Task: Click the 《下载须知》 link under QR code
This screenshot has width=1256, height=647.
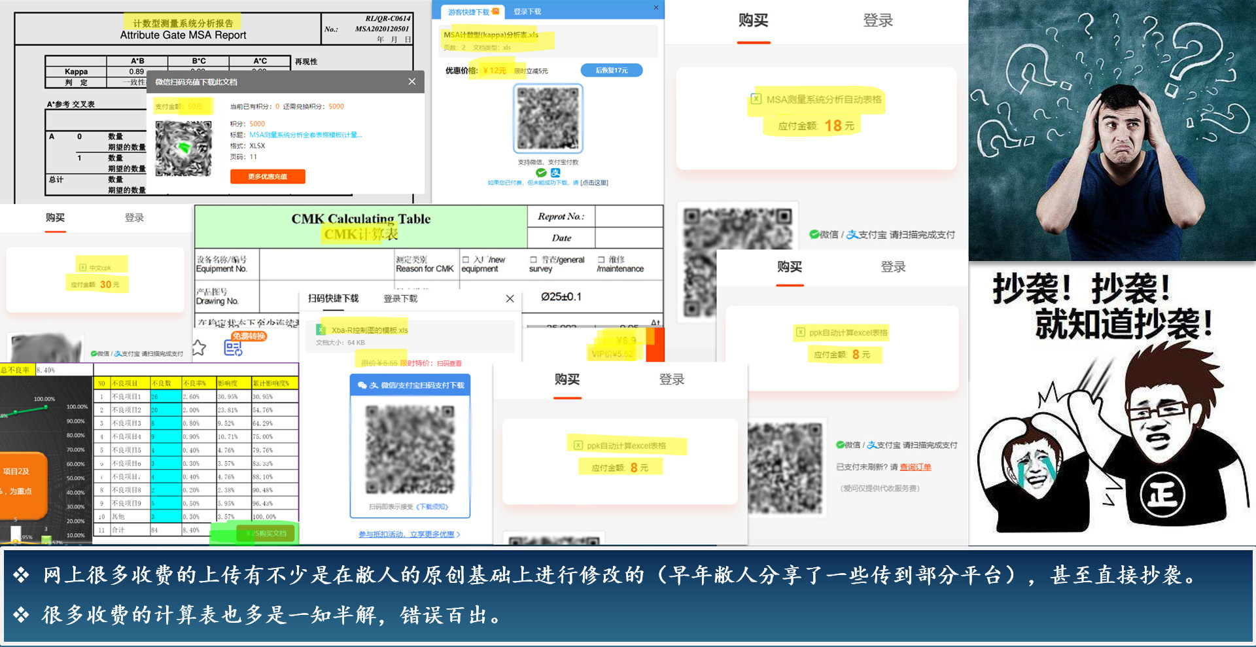Action: tap(432, 507)
